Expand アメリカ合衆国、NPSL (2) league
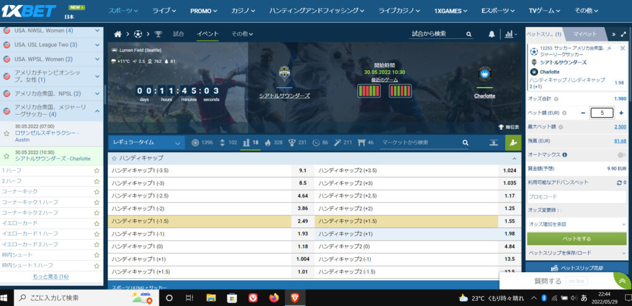The image size is (632, 306). tap(97, 93)
